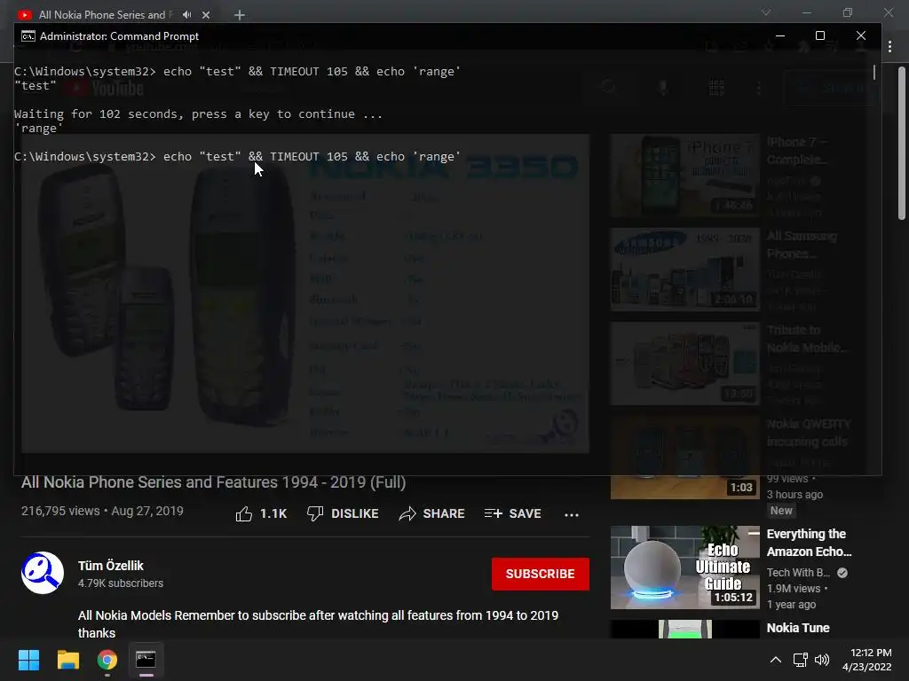
Task: Open File Explorer from the taskbar
Action: tap(67, 660)
